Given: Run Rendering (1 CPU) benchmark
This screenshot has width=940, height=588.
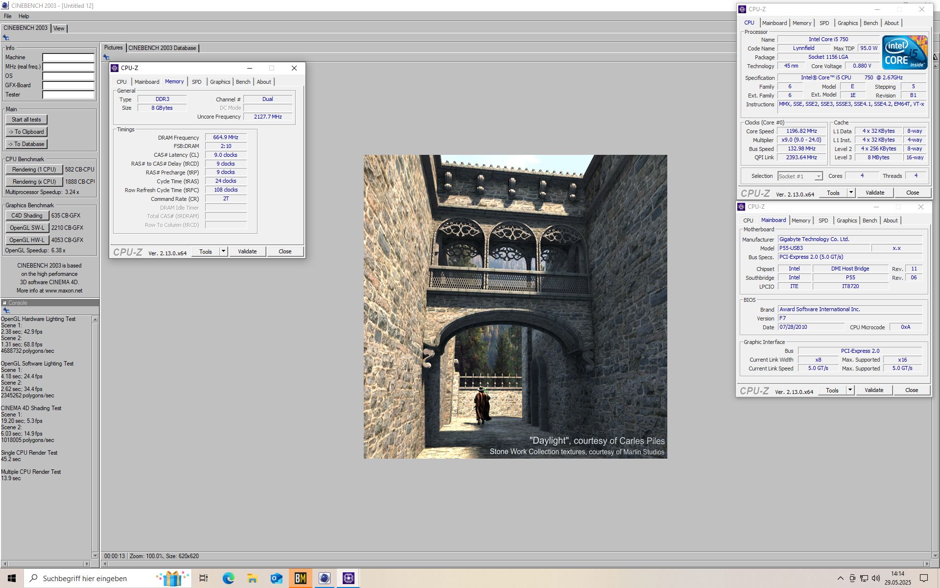Looking at the screenshot, I should coord(34,170).
